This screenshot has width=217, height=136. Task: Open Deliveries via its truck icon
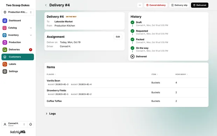tap(5, 50)
